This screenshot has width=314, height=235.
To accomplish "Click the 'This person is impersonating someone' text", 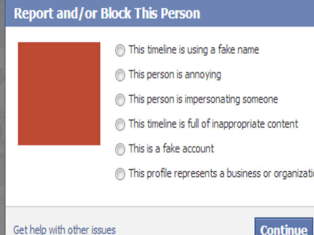I will [203, 99].
